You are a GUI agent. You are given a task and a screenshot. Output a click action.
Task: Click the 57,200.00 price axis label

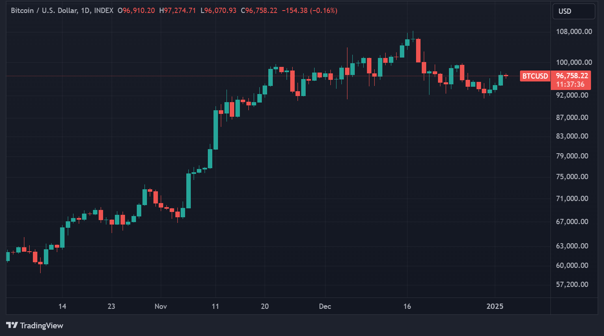pyautogui.click(x=572, y=285)
